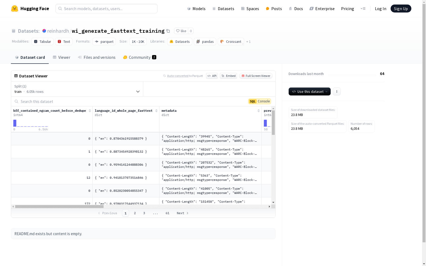Open the Croissant library tag
The height and width of the screenshot is (266, 426).
click(231, 41)
